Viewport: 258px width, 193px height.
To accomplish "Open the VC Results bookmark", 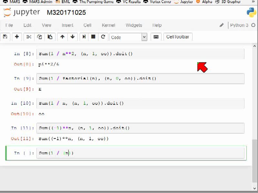I will [x=128, y=2].
